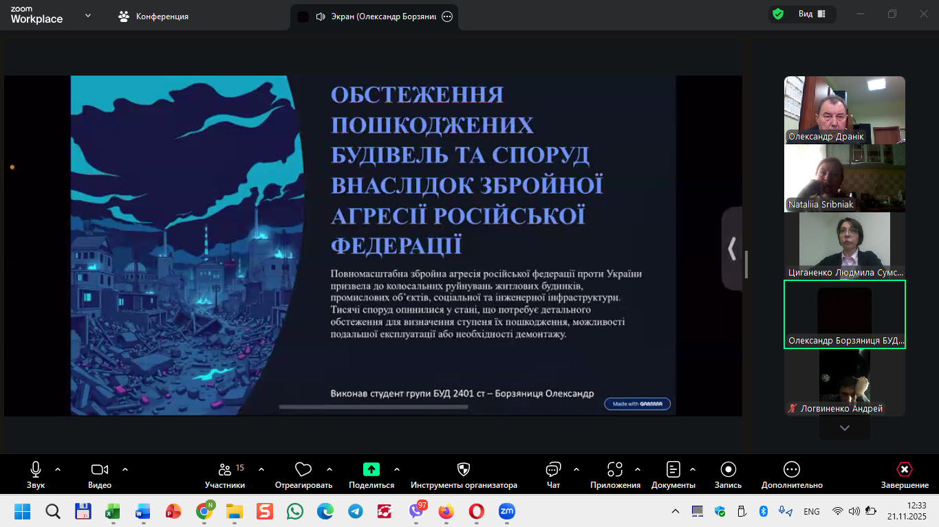Expand video options arrow next to Видео
Image resolution: width=939 pixels, height=527 pixels.
coord(125,469)
